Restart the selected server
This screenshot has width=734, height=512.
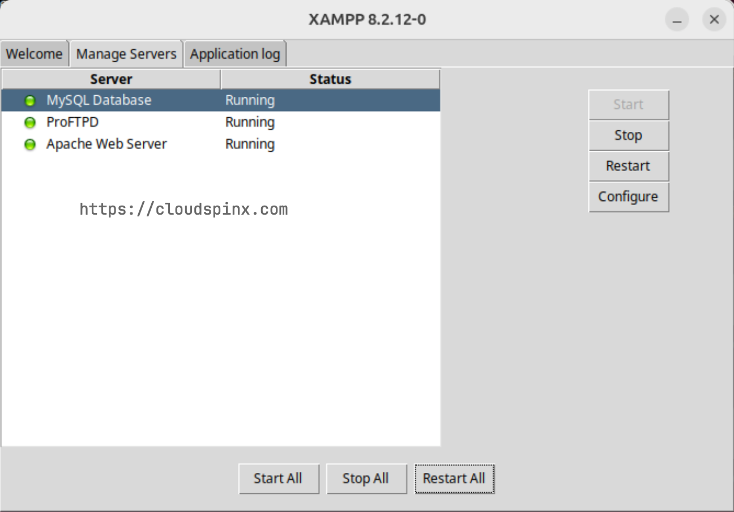tap(629, 166)
